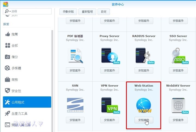
Task: Click the search magnifier icon
Action: (7, 11)
